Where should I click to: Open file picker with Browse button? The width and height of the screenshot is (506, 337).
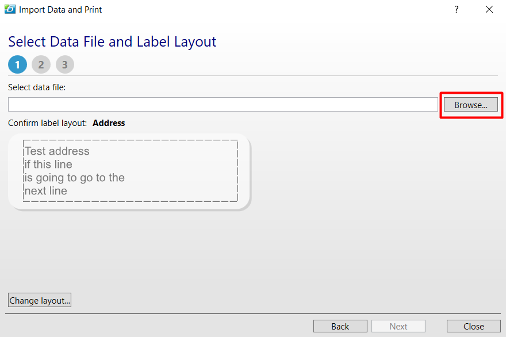470,105
